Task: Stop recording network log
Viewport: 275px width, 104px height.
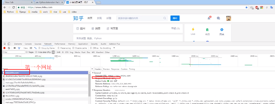Action: [5, 48]
